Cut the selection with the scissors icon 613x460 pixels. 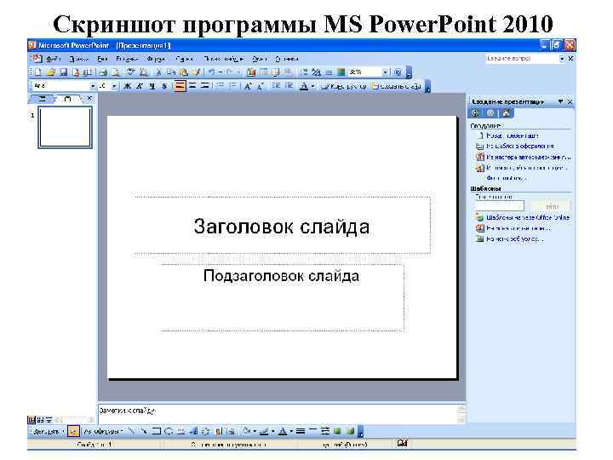pyautogui.click(x=158, y=72)
